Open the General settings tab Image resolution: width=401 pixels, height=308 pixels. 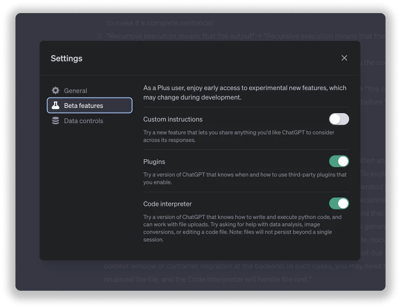click(x=75, y=91)
